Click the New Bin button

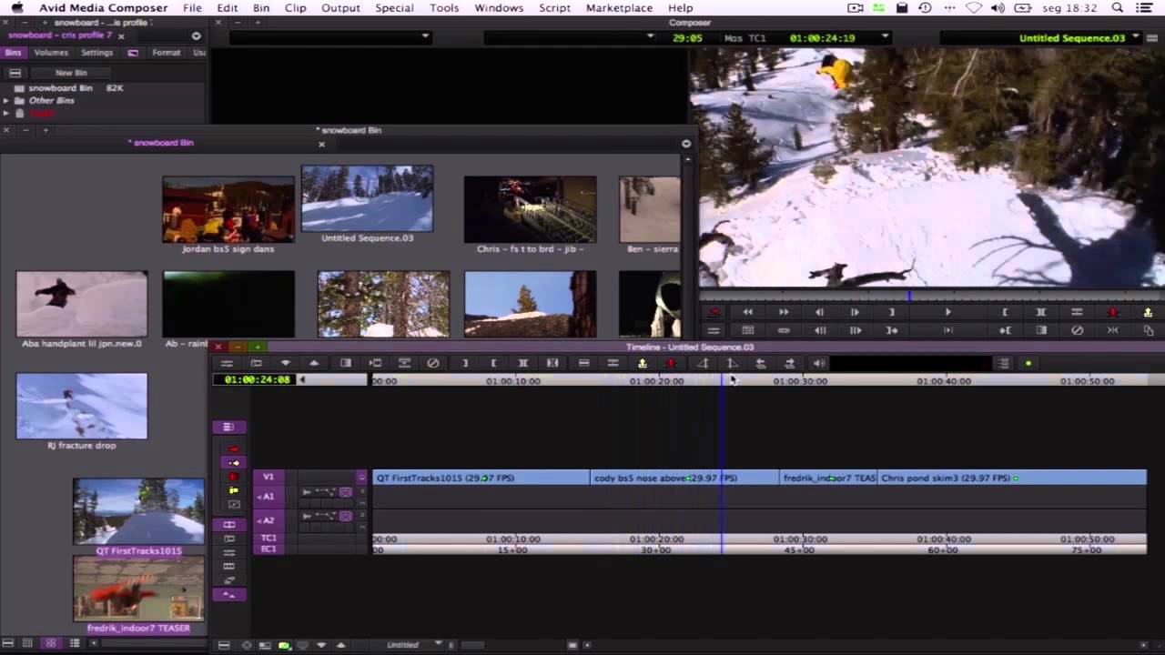71,73
